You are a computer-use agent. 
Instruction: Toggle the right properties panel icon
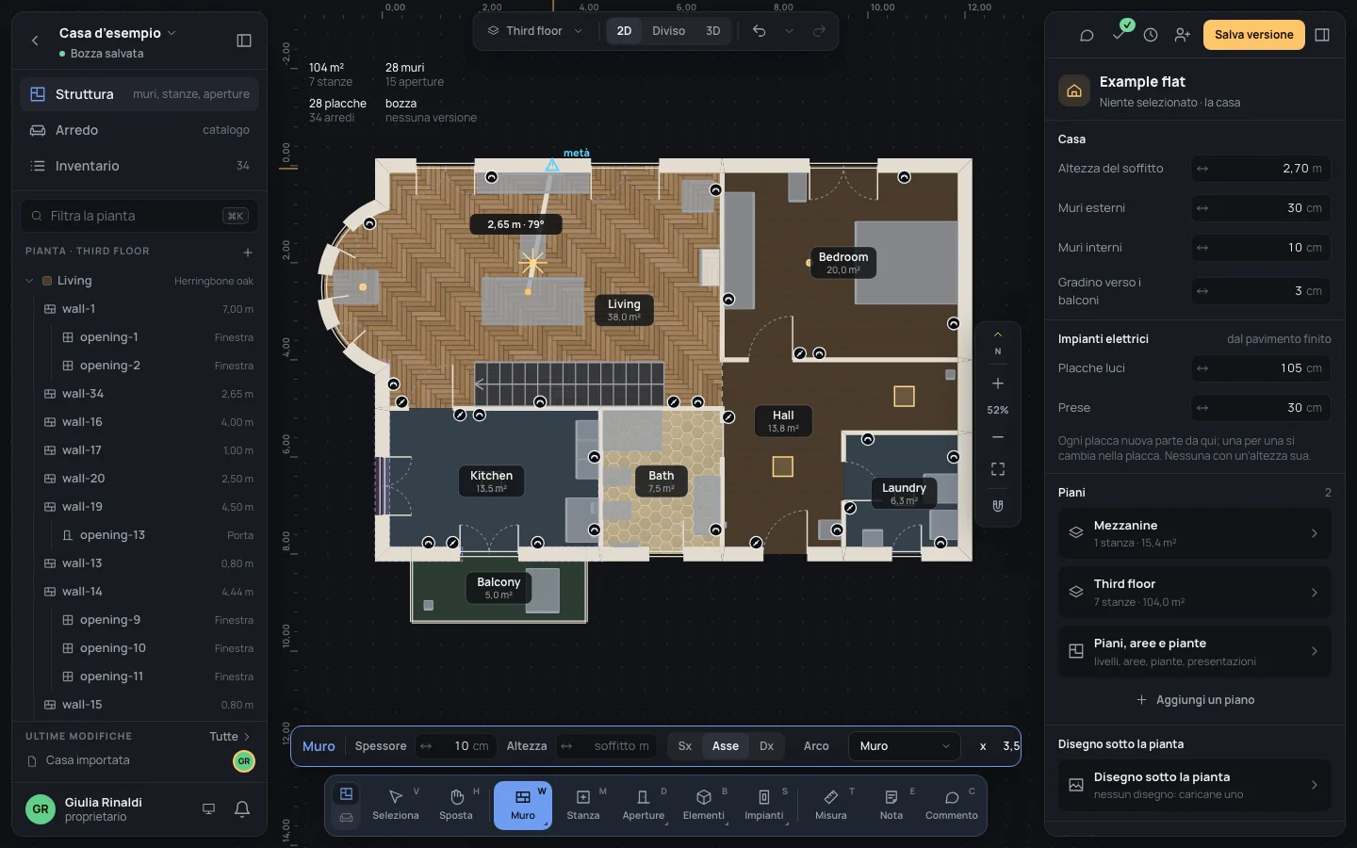click(1322, 35)
